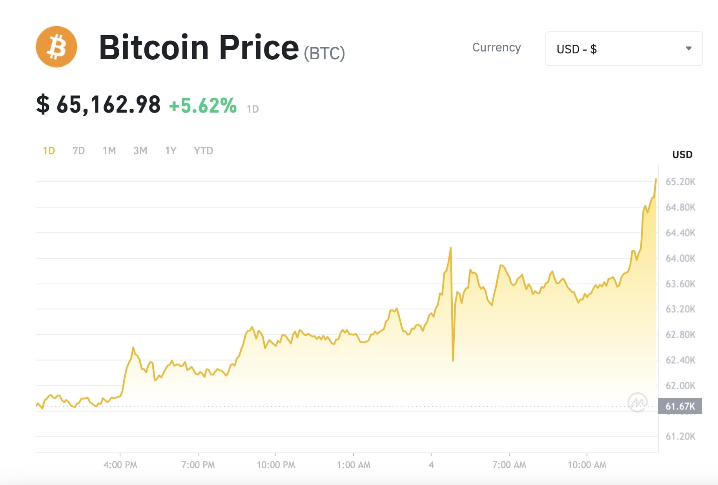Click the BTC ticker label
718x485 pixels.
pyautogui.click(x=325, y=53)
